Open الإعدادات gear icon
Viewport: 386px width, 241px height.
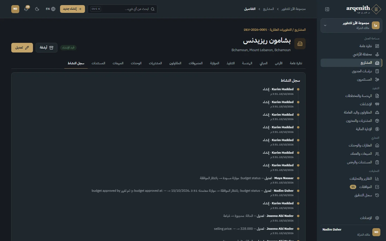pos(377,218)
